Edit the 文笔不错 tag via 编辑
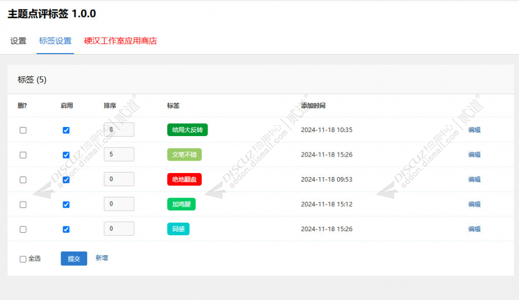Viewport: 519px width, 300px height. coord(475,155)
